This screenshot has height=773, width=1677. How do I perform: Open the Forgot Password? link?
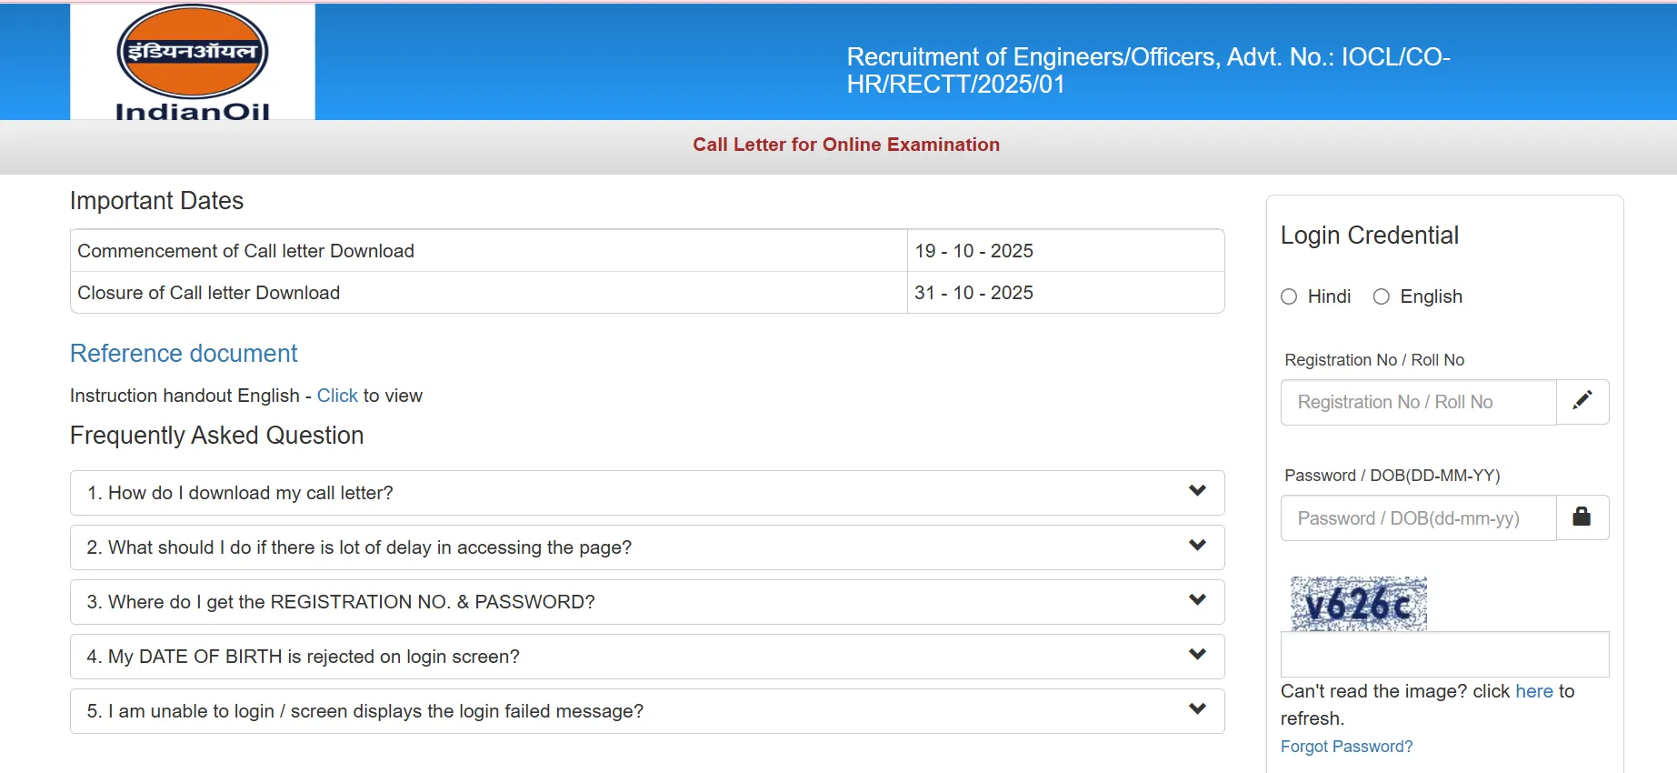pos(1346,747)
